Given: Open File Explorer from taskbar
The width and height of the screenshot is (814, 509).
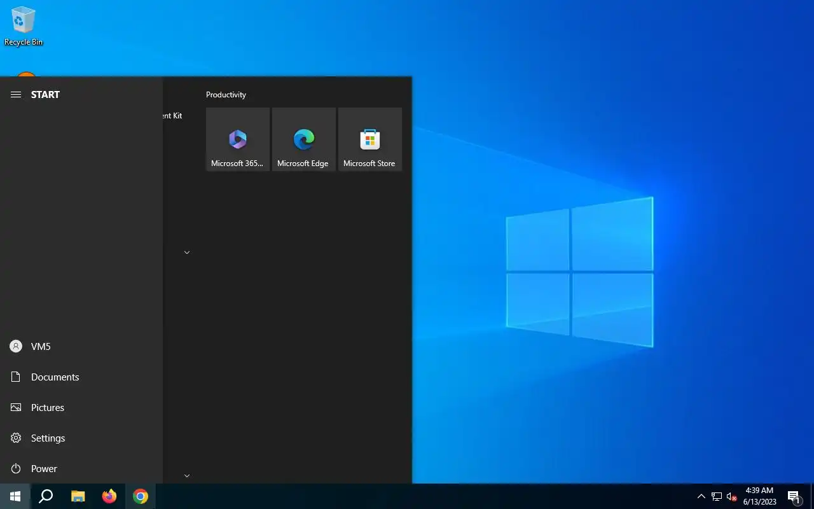Looking at the screenshot, I should [x=78, y=496].
